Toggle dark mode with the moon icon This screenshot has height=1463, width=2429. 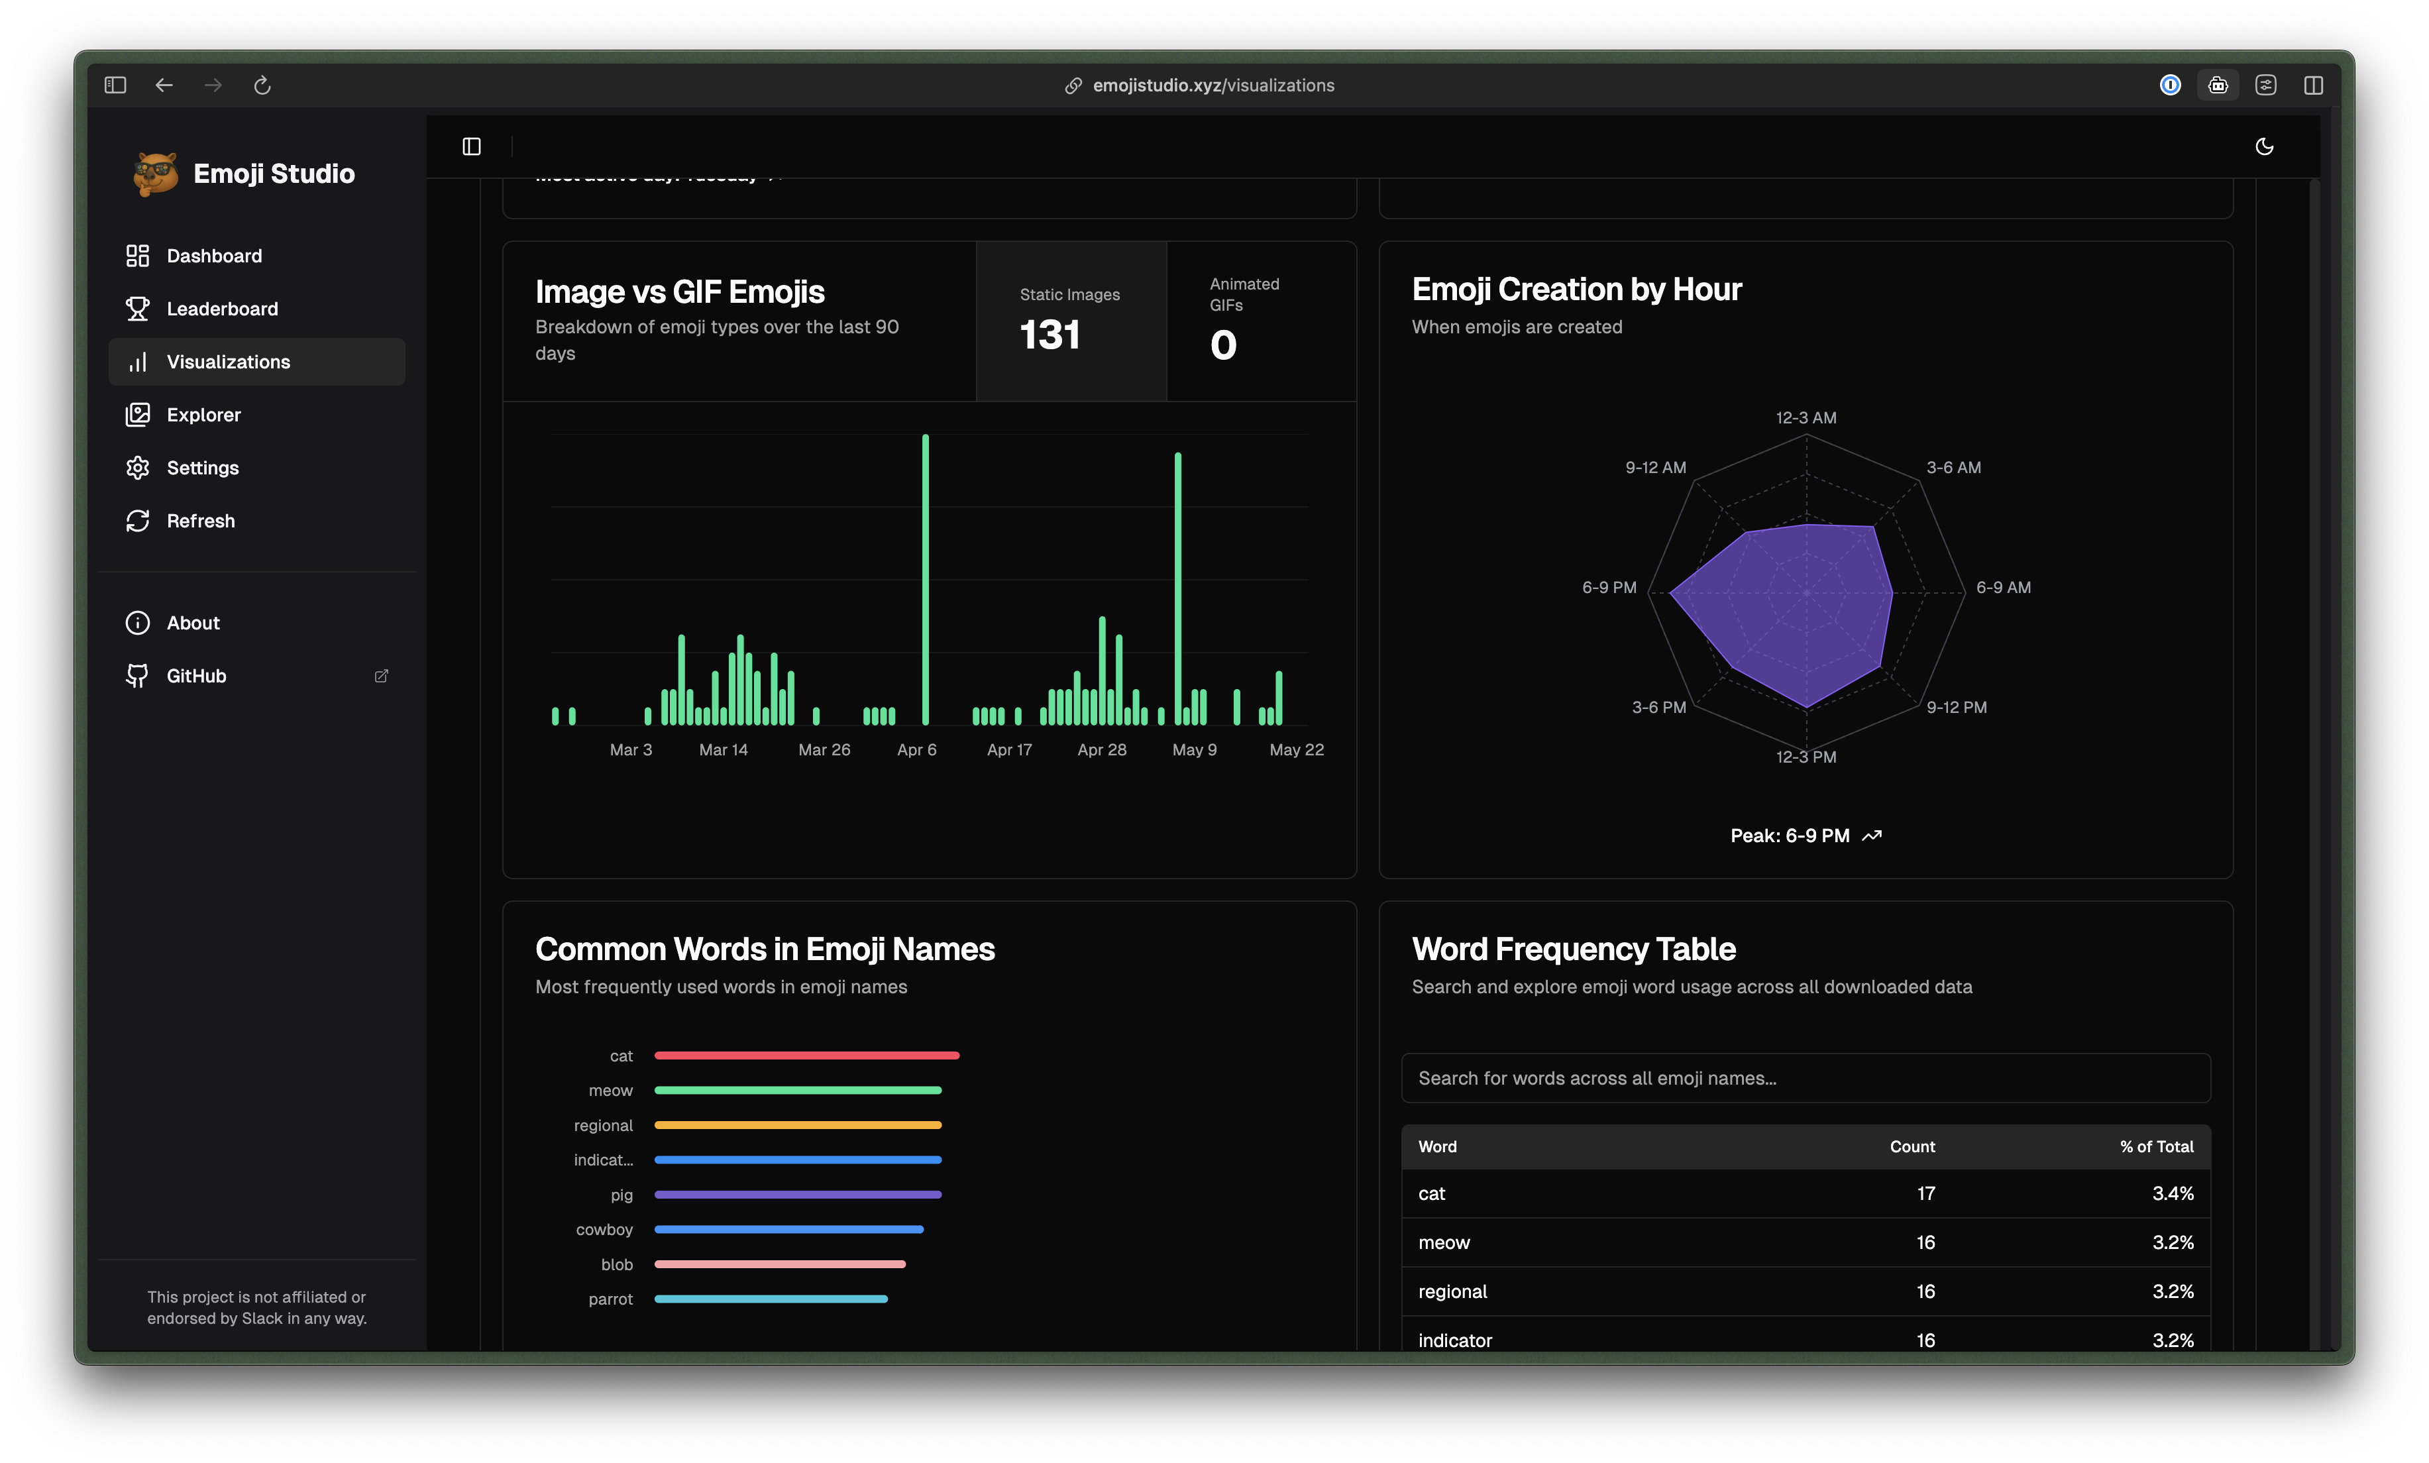coord(2265,147)
